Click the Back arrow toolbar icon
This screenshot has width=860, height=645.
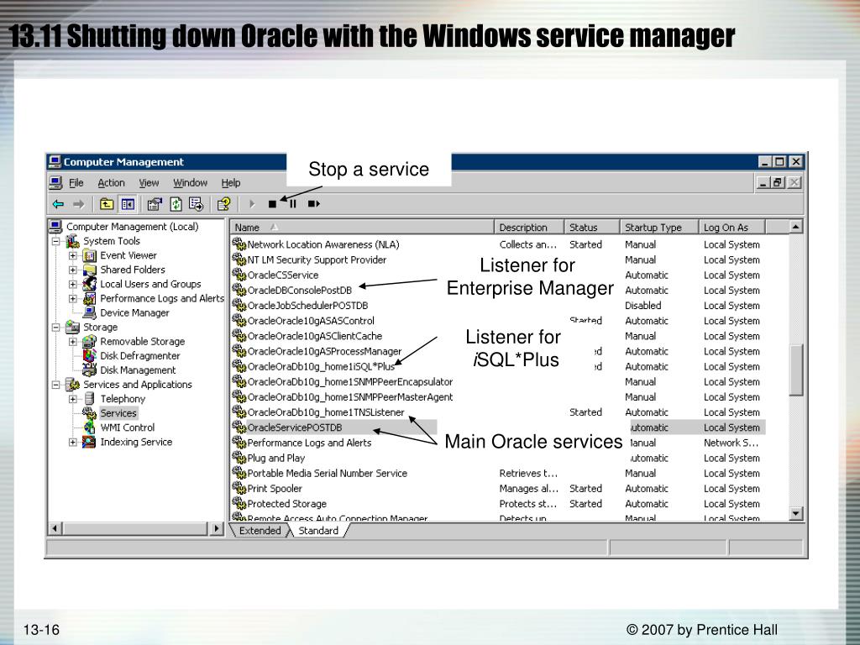point(58,204)
